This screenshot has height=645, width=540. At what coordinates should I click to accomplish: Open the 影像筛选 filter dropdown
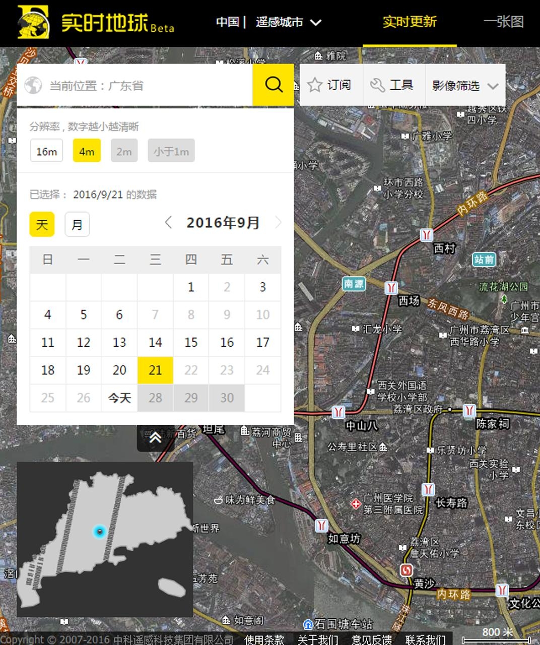(465, 86)
